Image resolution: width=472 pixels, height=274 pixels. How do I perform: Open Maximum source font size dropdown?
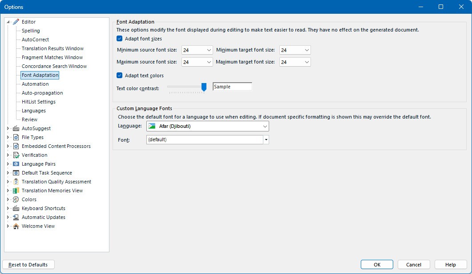(x=197, y=62)
